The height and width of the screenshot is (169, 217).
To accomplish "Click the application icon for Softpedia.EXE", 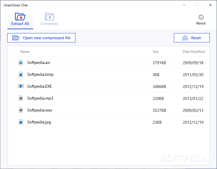I will point(21,86).
